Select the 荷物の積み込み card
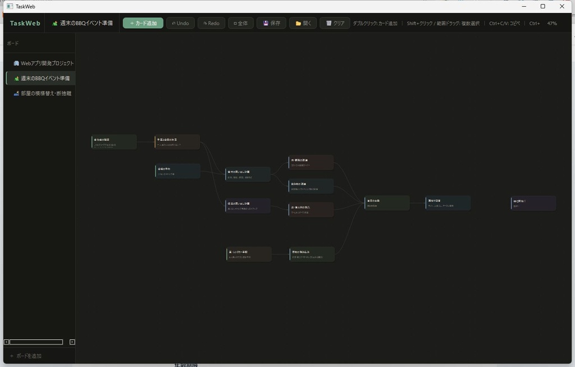This screenshot has height=367, width=575. point(312,254)
